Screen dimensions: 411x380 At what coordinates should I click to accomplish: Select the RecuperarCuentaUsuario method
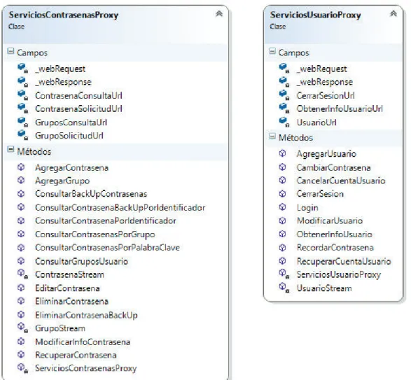click(344, 261)
